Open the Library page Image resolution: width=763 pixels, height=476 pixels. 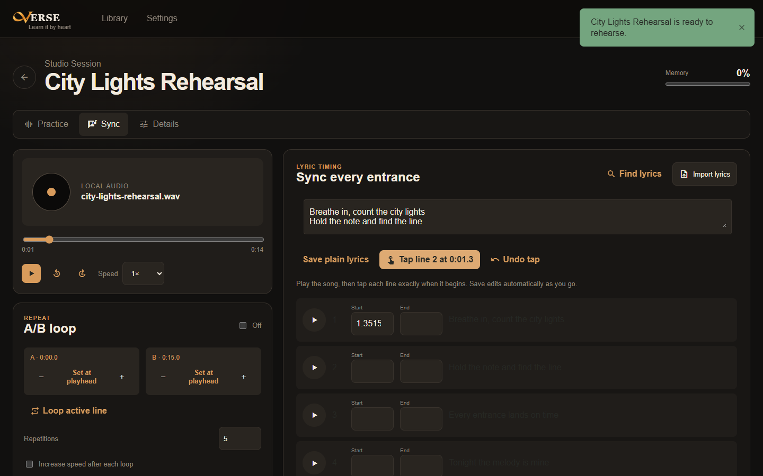114,18
